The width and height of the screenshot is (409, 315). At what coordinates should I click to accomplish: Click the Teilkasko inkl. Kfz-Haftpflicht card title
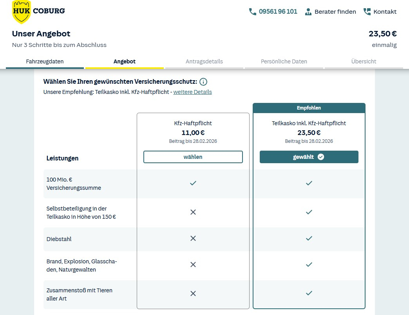pyautogui.click(x=309, y=123)
